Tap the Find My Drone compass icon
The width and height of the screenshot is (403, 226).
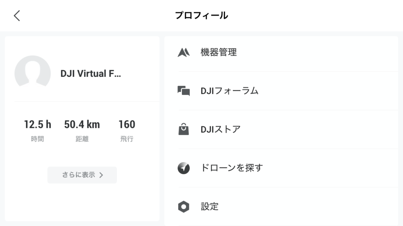click(x=184, y=168)
